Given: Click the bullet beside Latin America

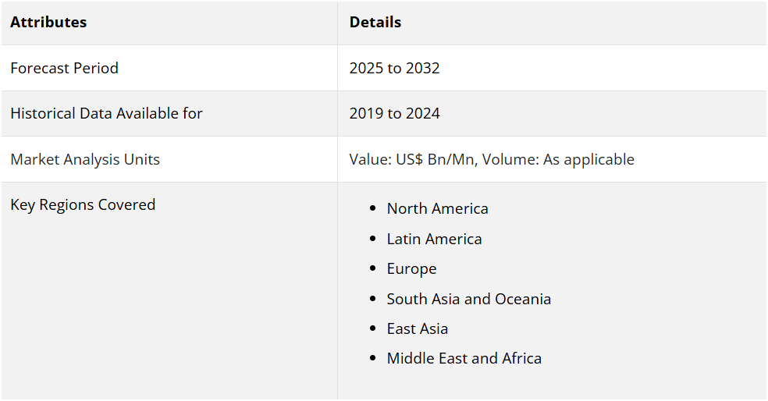Looking at the screenshot, I should pos(373,239).
